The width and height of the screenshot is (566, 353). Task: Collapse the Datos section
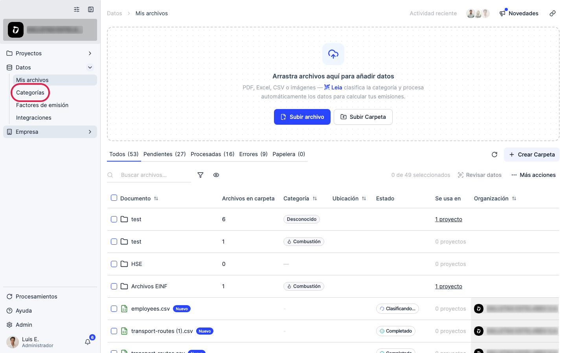(90, 67)
